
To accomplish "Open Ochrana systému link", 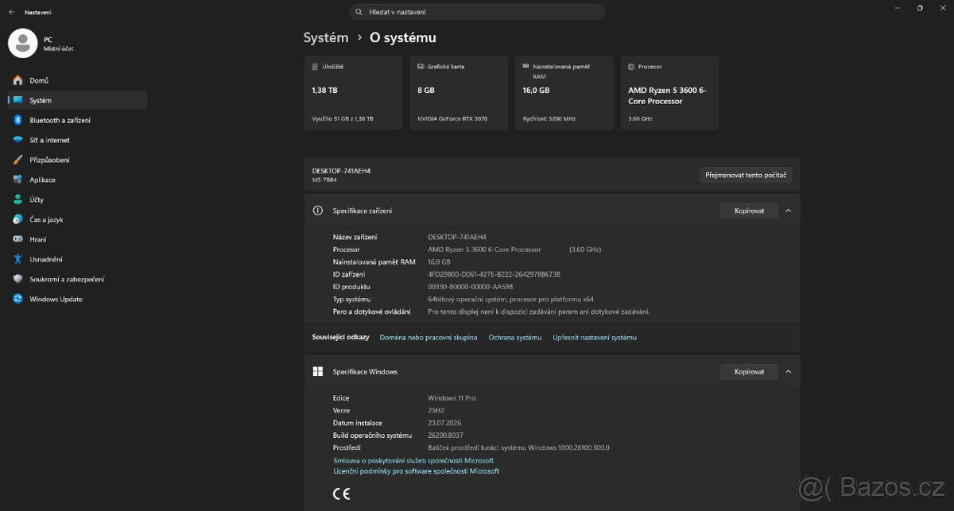I will pos(515,338).
